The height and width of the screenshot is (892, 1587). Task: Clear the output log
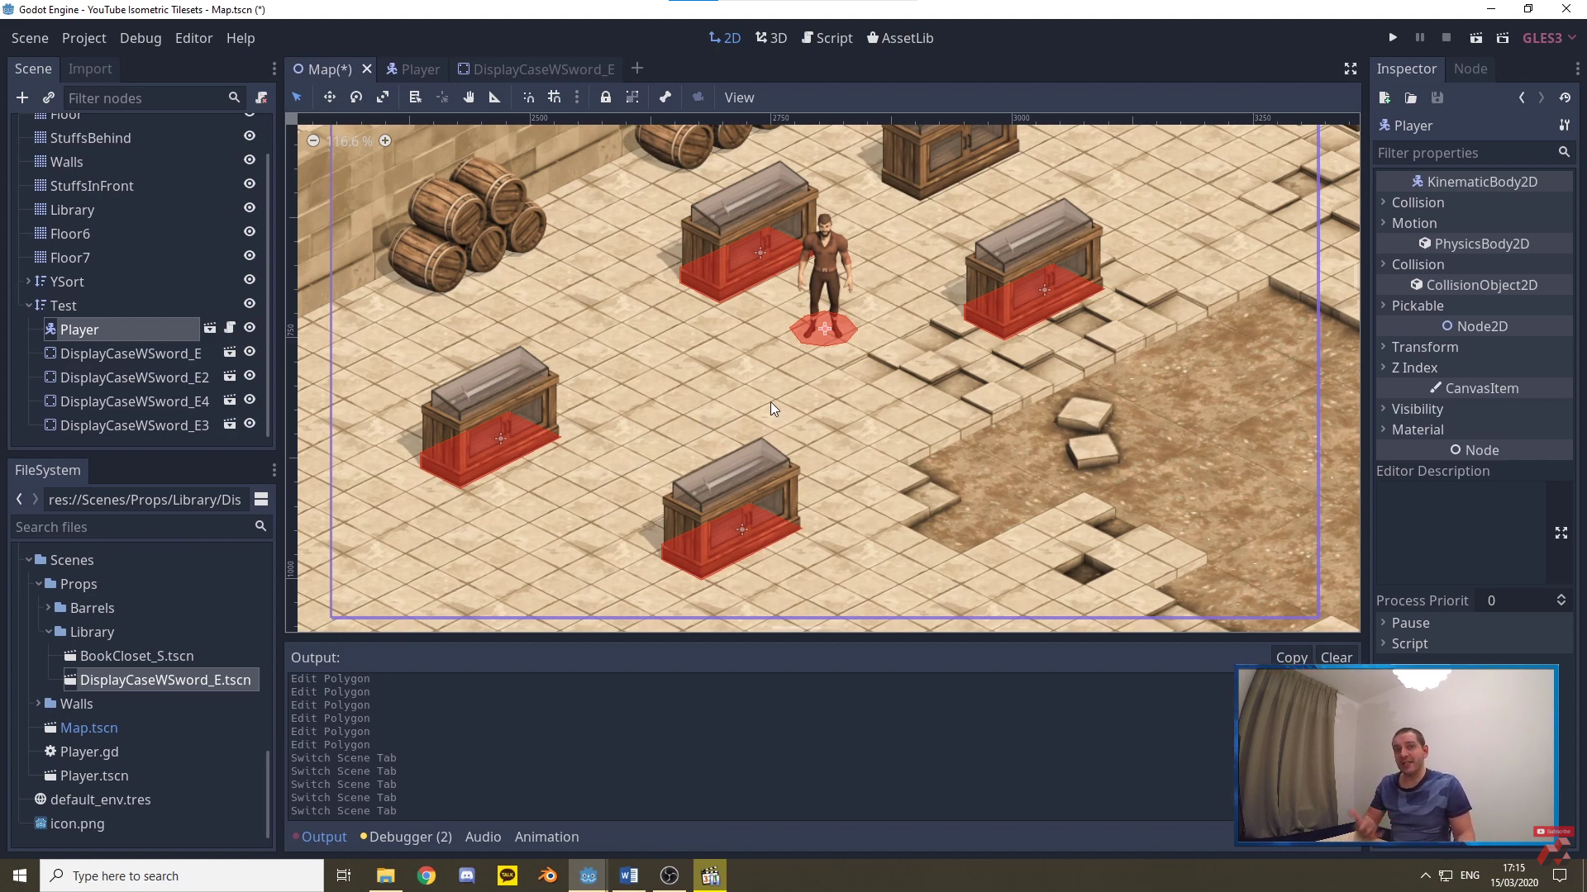(1337, 657)
